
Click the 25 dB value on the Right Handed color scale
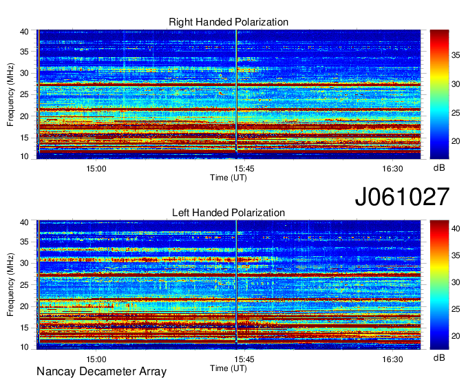[x=456, y=113]
